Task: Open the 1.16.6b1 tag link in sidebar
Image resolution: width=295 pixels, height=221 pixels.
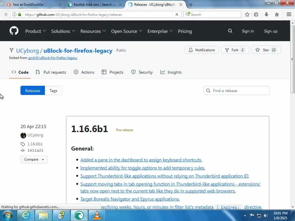Action: [35, 144]
